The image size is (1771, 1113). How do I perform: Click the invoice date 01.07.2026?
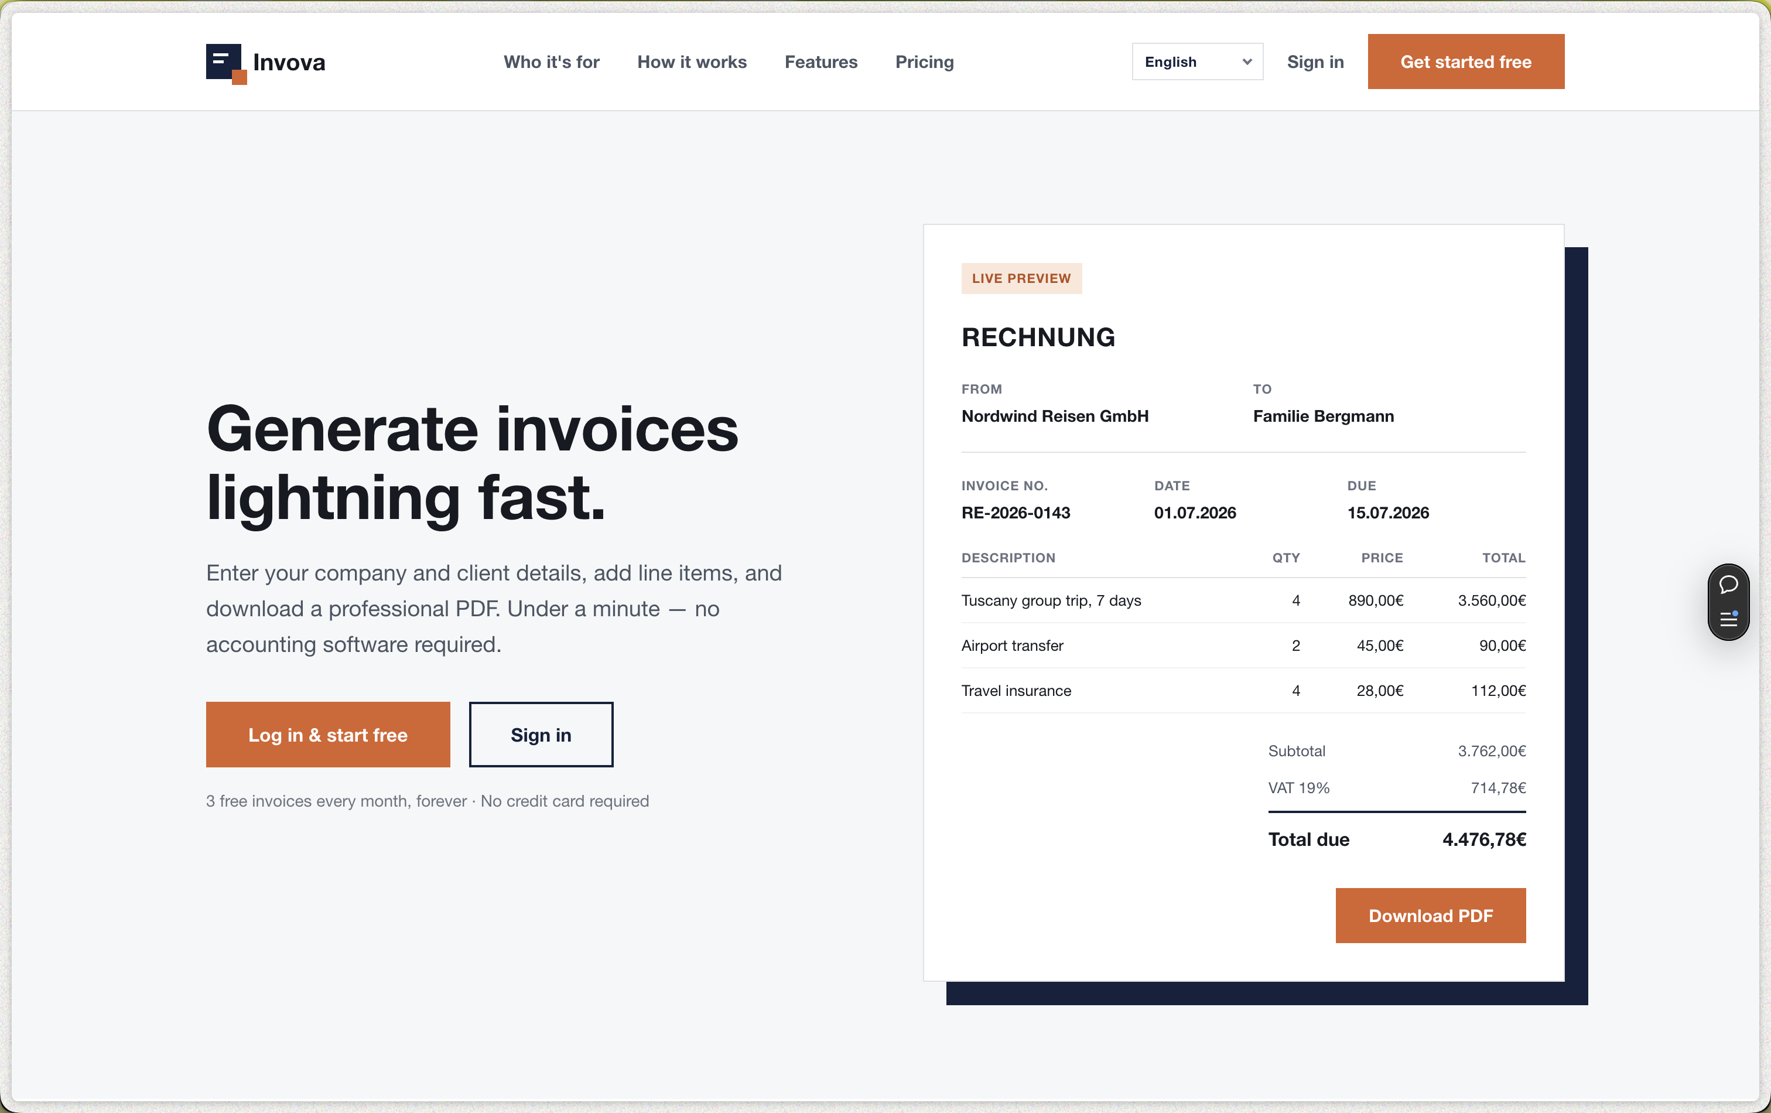1195,513
